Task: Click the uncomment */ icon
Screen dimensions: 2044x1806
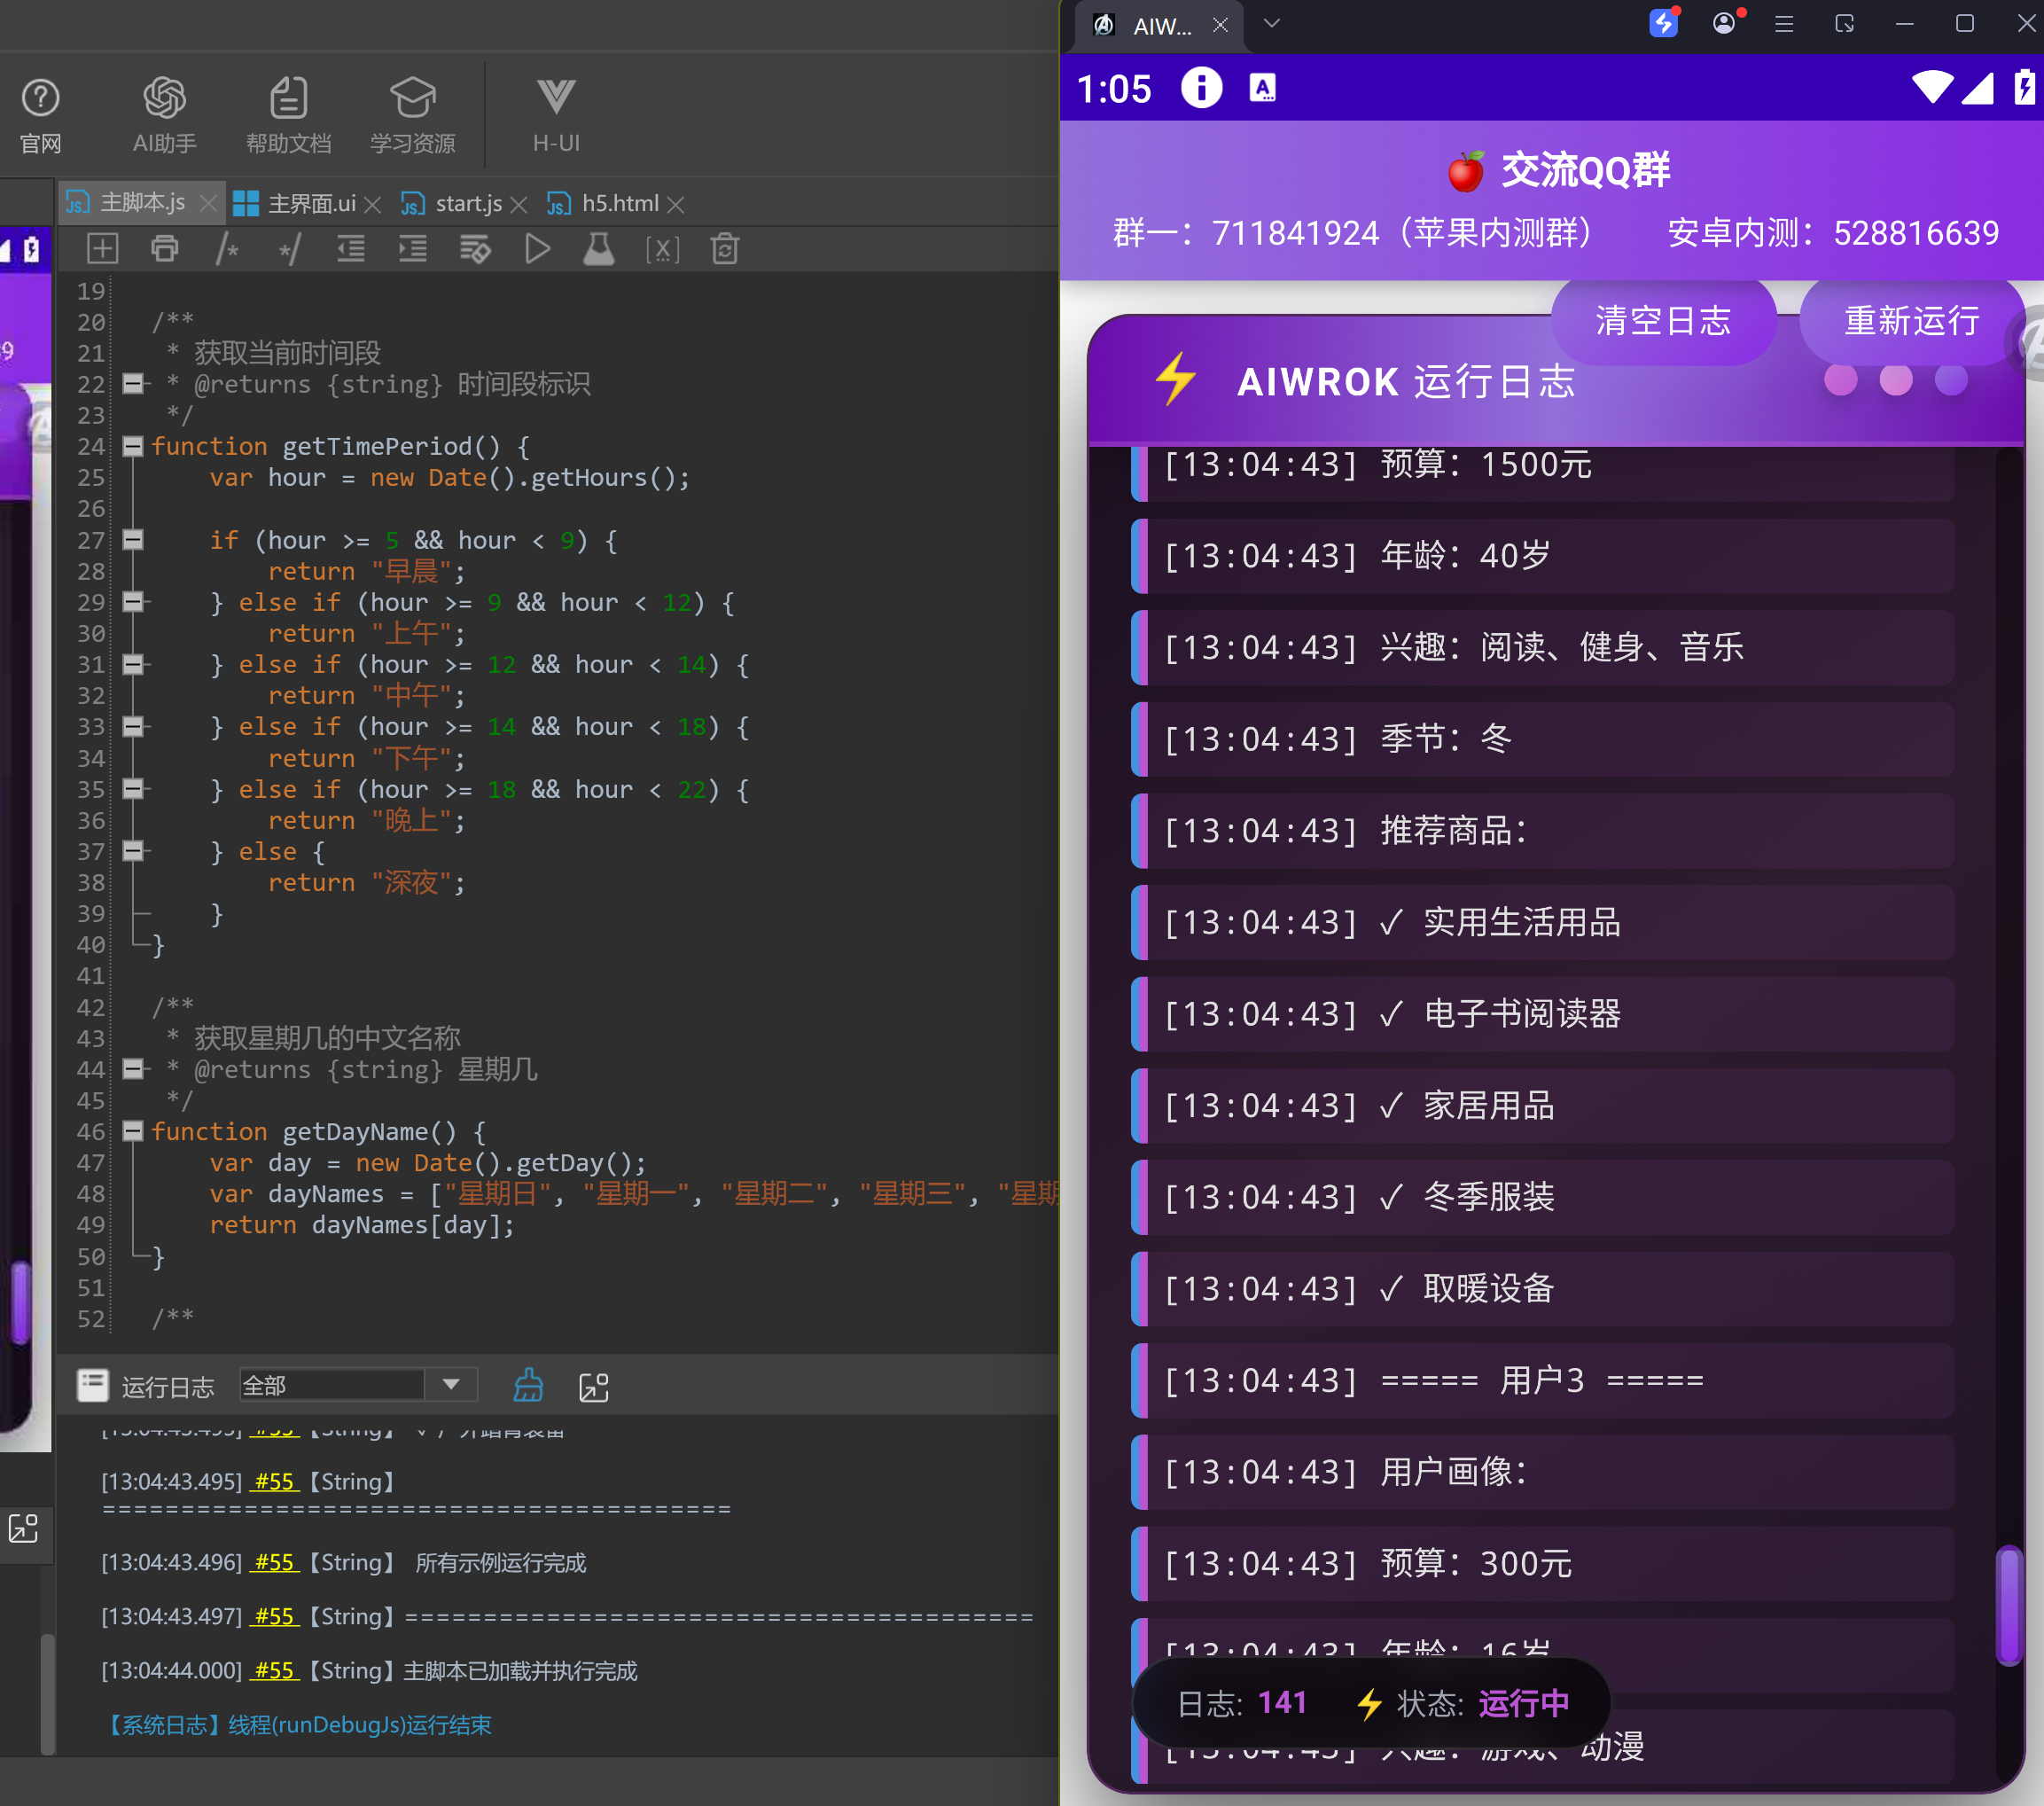Action: click(289, 248)
